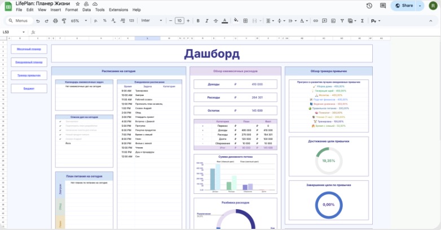Open the Google Sheets home icon

pos(8,6)
